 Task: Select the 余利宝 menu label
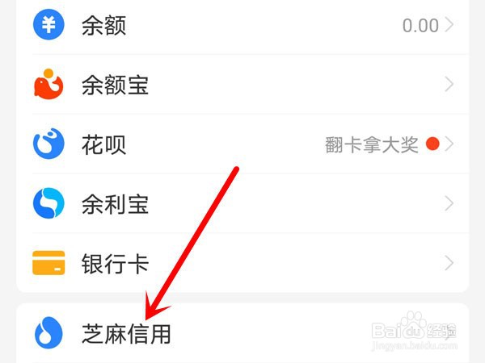pyautogui.click(x=115, y=204)
